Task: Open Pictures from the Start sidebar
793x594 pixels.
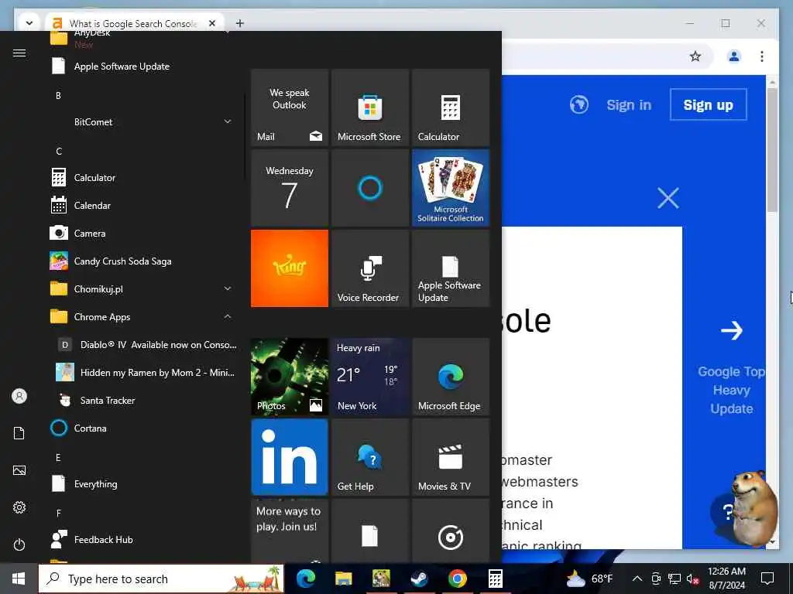Action: point(19,470)
